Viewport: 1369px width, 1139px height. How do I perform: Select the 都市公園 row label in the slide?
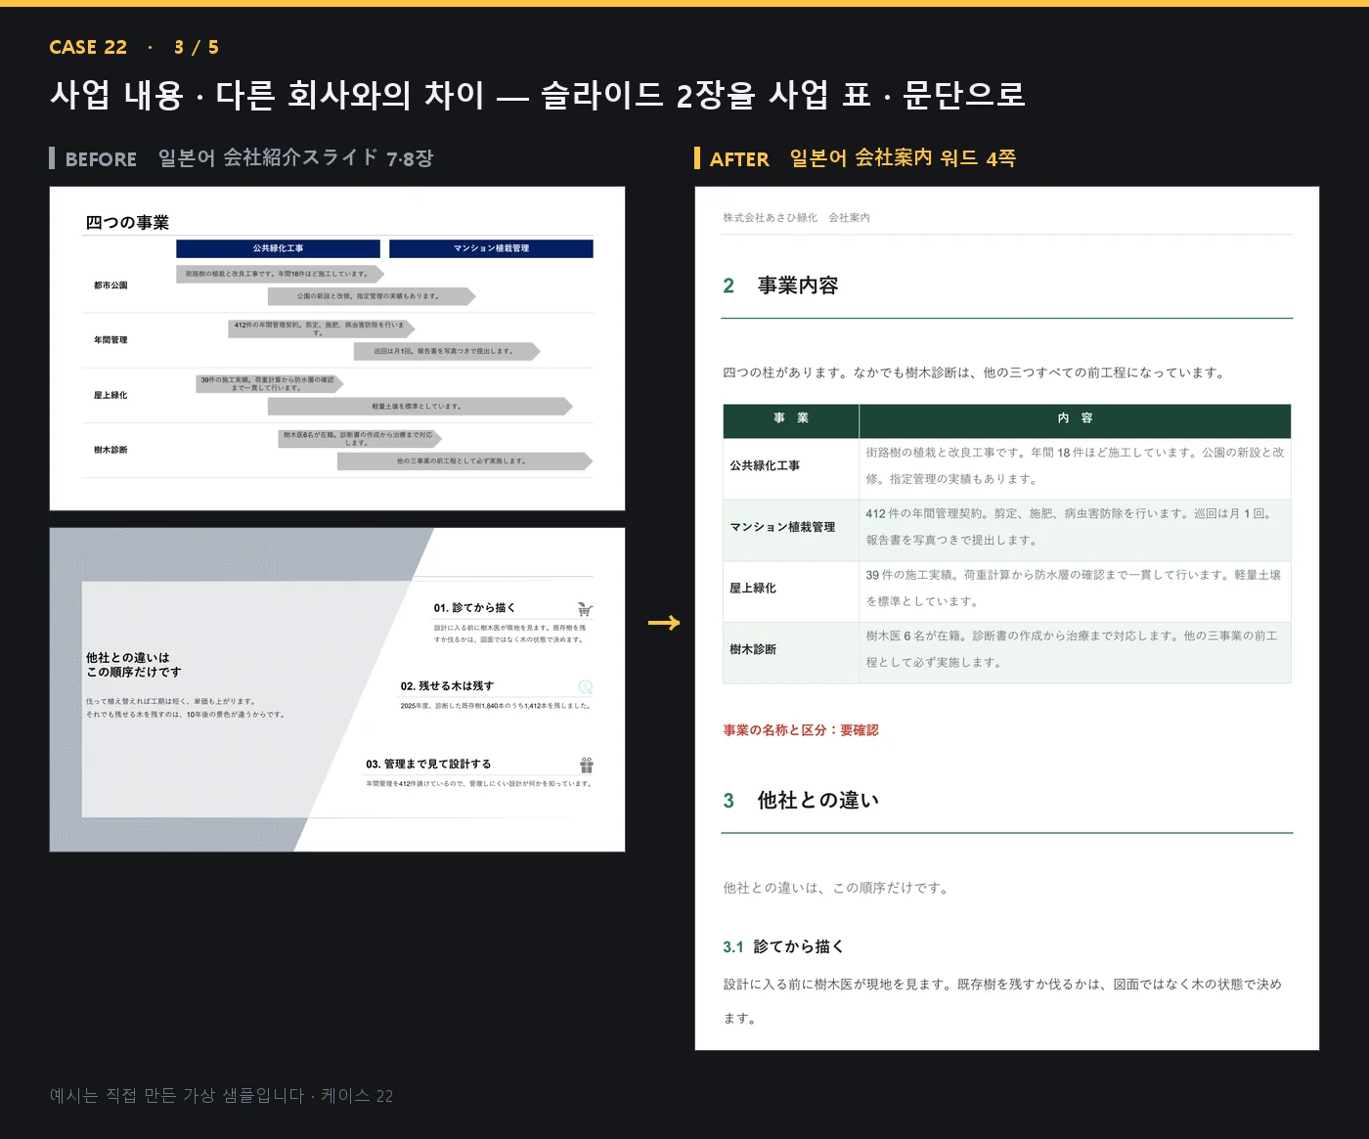(x=110, y=285)
